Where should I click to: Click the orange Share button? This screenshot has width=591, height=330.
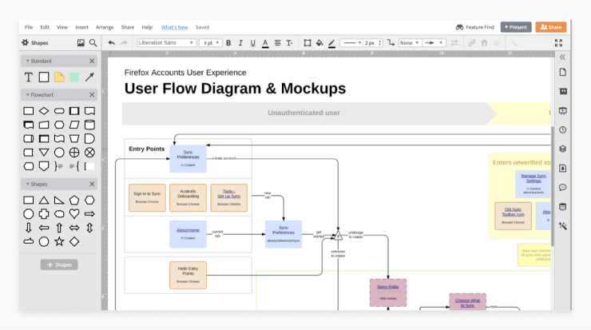551,27
